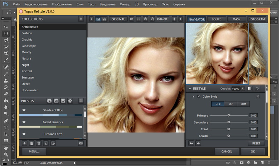The height and width of the screenshot is (166, 279).
Task: Take snapshot with camera icon
Action: (x=81, y=143)
